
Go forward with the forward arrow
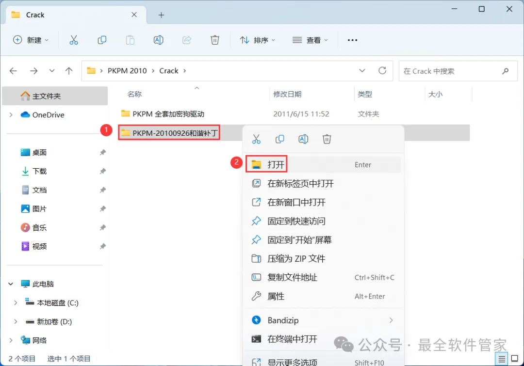[34, 71]
